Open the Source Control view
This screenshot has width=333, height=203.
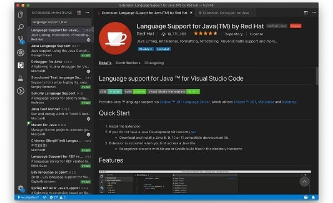[x=21, y=39]
